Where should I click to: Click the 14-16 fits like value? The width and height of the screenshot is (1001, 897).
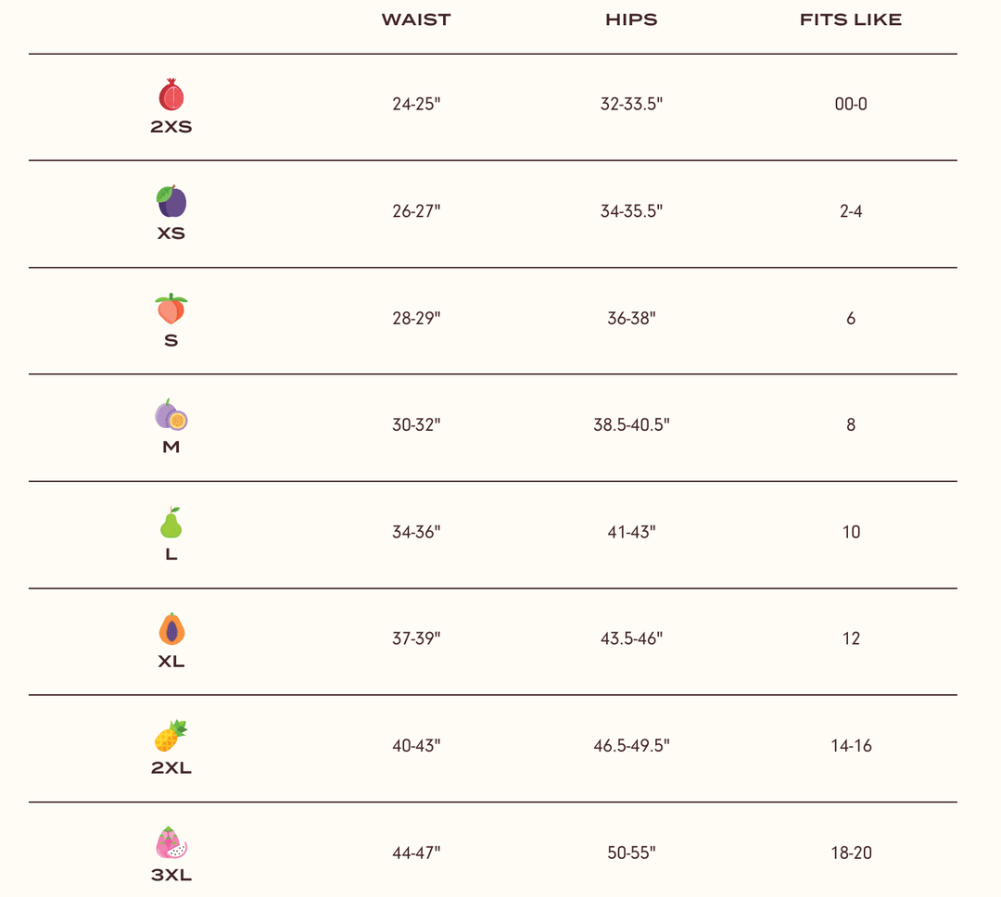tap(851, 745)
